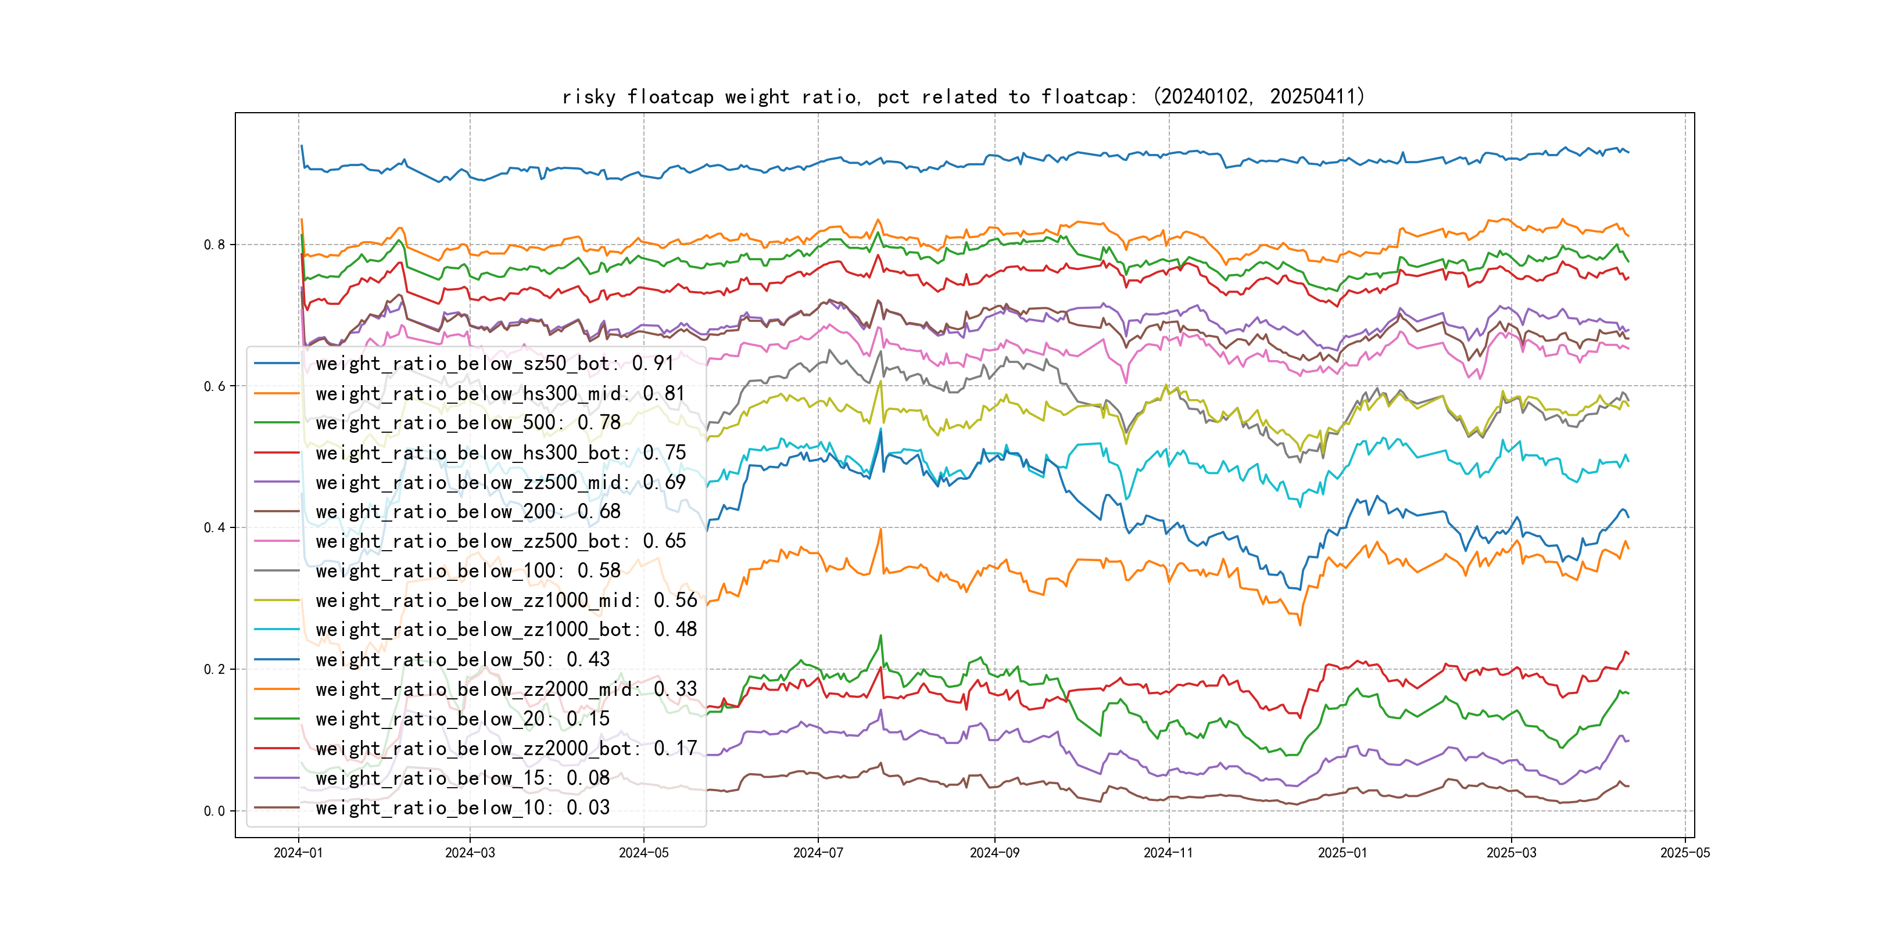Click the 2025-05 x-axis tick label

pos(1685,853)
